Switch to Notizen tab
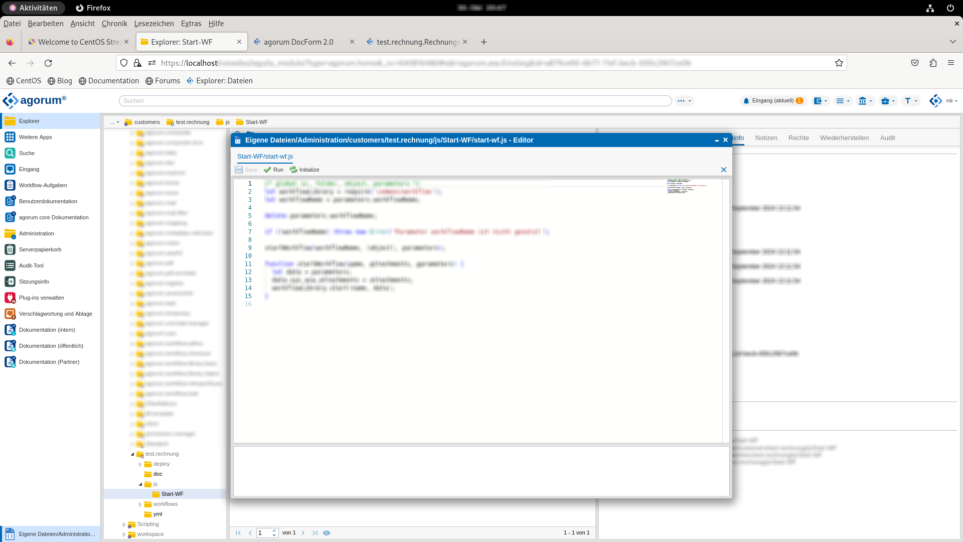 (766, 138)
